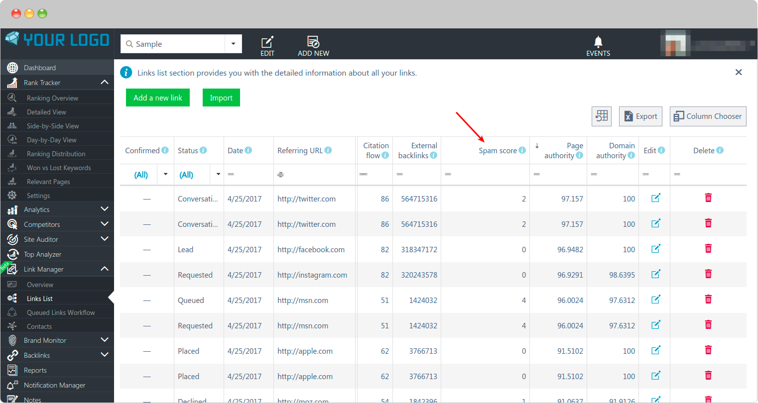Open Won vs Lost Keywords
The image size is (758, 403).
coord(59,168)
